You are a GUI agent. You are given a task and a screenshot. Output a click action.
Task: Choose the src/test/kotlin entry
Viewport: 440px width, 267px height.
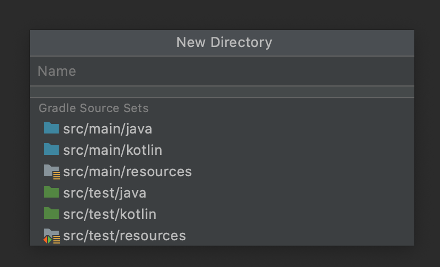point(109,214)
